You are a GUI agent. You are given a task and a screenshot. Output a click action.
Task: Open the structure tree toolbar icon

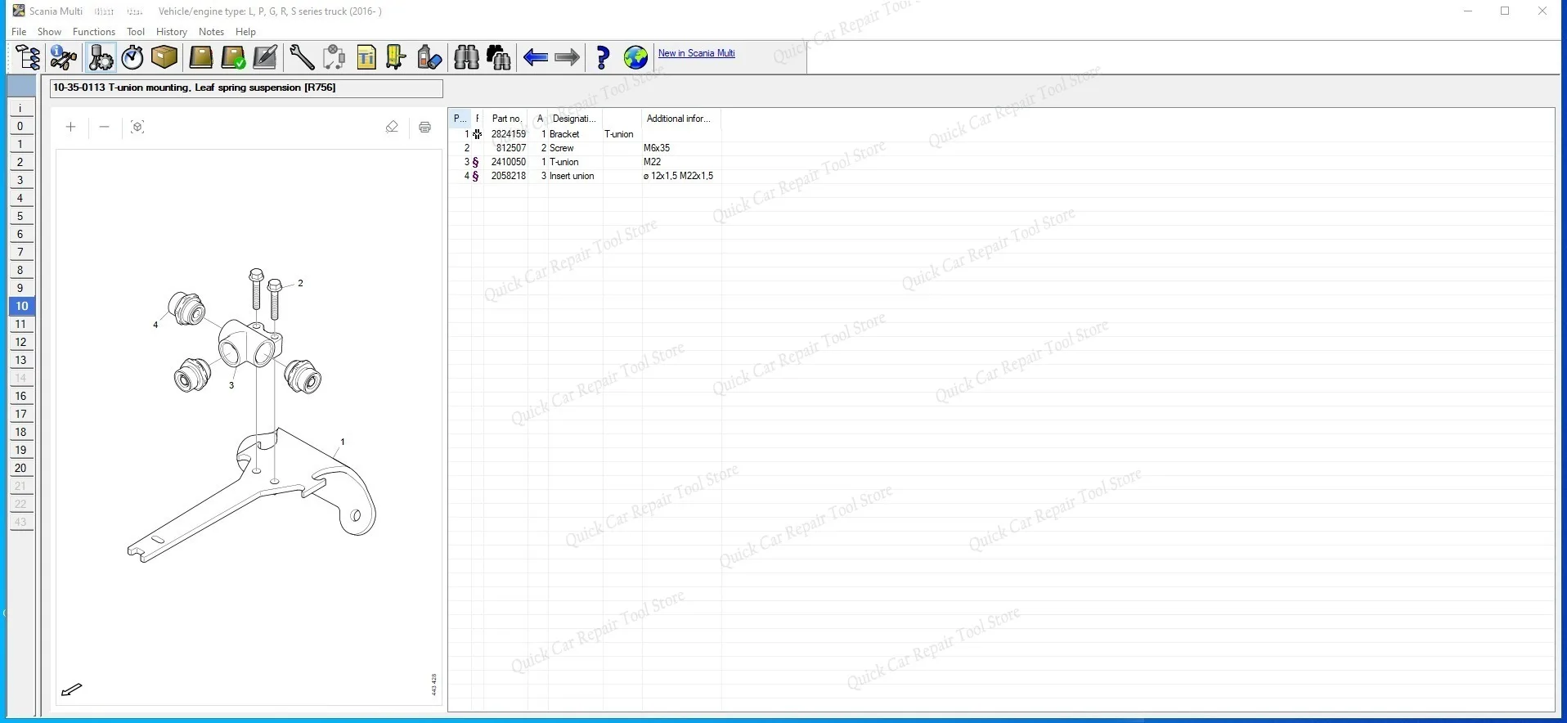[28, 57]
